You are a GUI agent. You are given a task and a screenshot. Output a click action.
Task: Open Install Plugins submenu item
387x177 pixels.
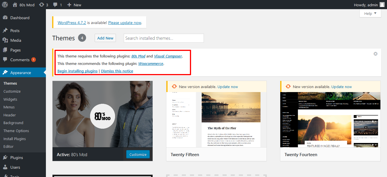pos(15,139)
